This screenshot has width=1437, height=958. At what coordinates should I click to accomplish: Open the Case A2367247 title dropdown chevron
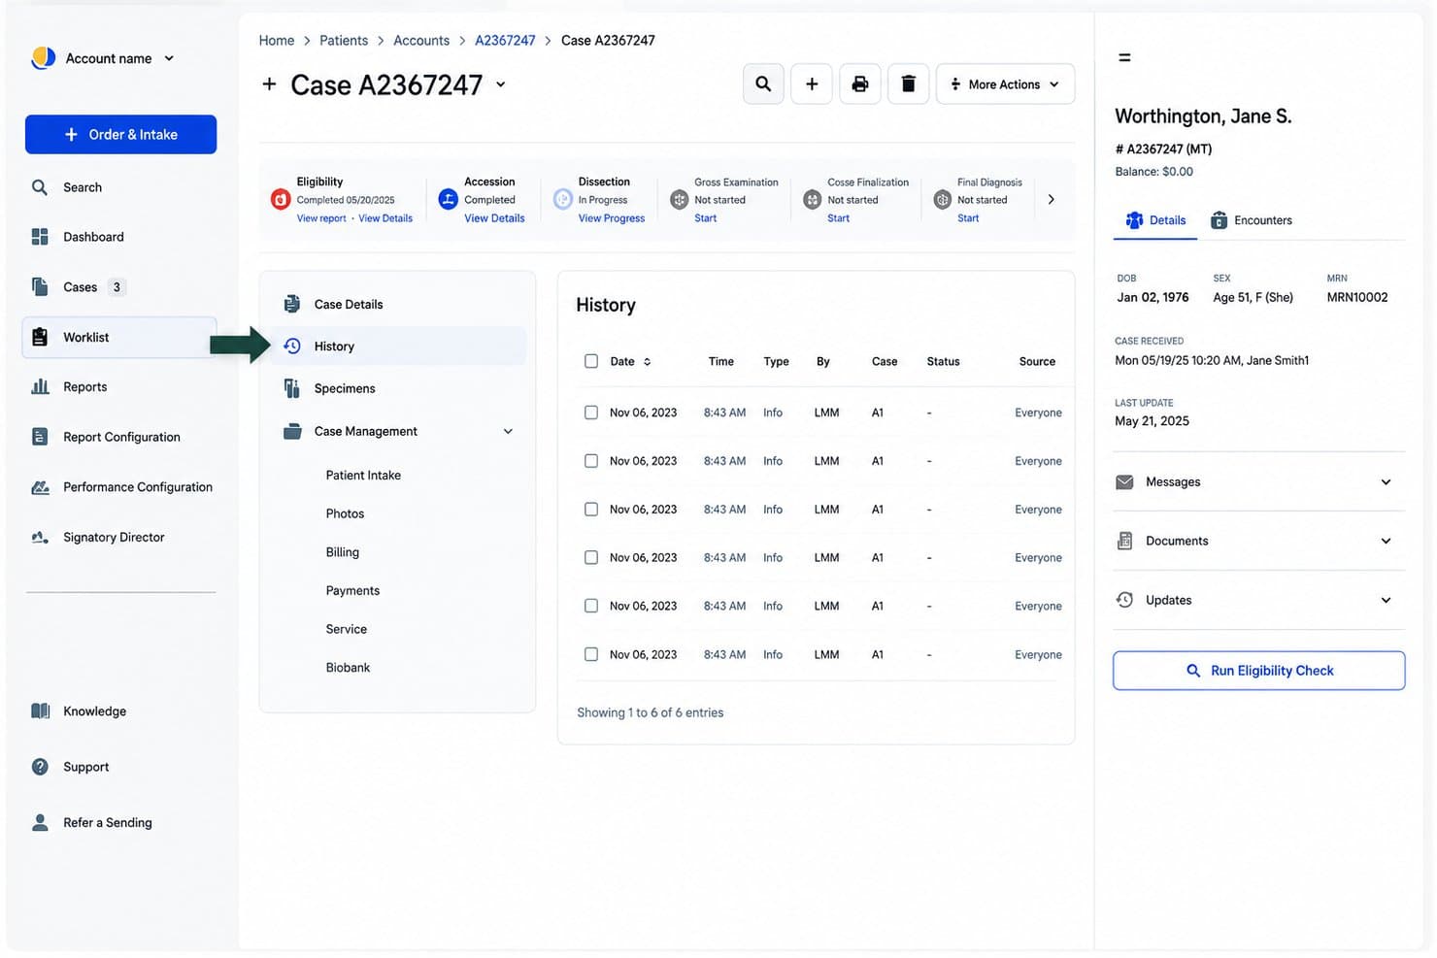pyautogui.click(x=501, y=84)
